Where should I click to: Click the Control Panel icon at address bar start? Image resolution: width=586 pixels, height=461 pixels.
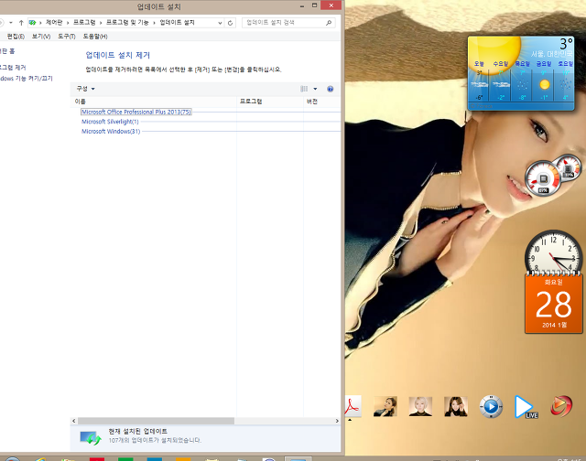click(33, 23)
